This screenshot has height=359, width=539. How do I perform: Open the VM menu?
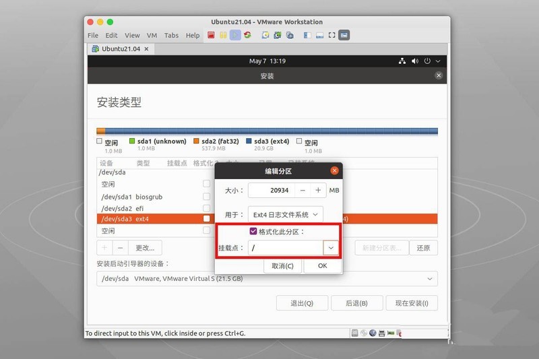point(152,35)
